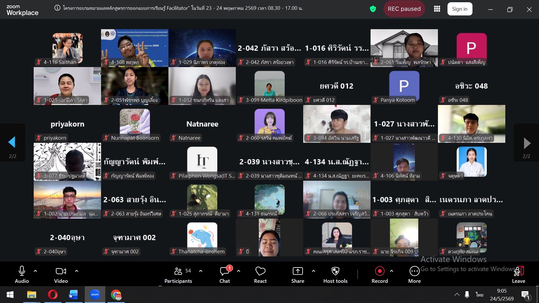Screen dimensions: 539x303
Task: Select the 3-094 participant video tile
Action: 337,124
